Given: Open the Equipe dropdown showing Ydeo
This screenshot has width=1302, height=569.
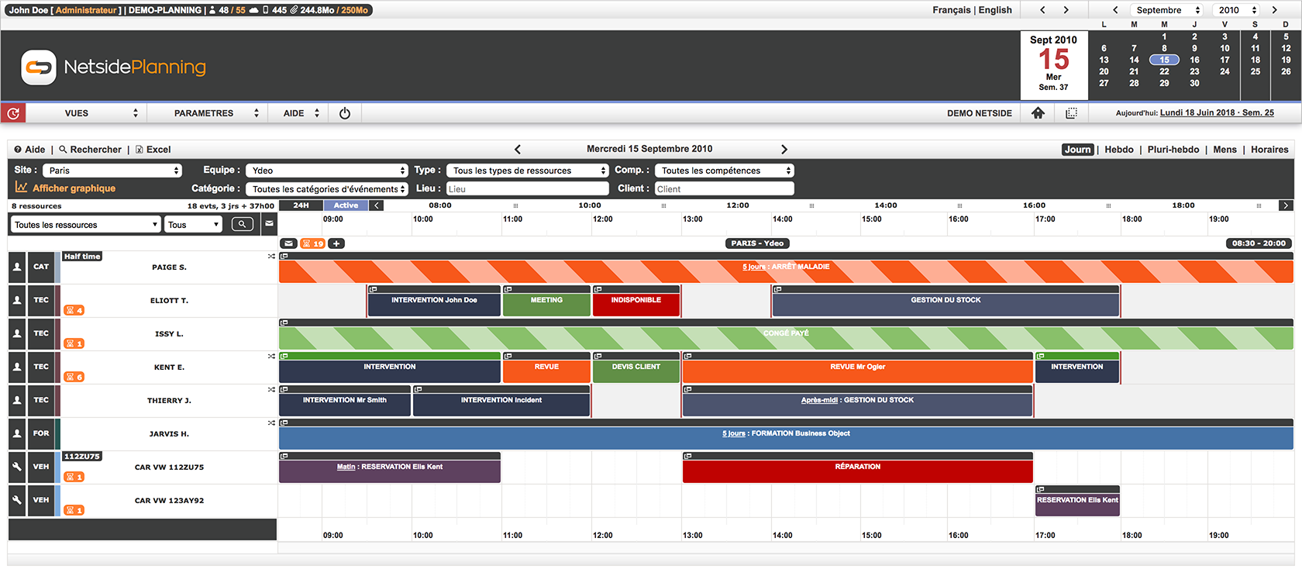Looking at the screenshot, I should (x=326, y=171).
